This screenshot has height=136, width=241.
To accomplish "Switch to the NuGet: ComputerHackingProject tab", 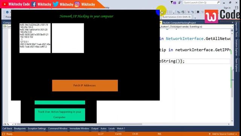I will (x=179, y=23).
